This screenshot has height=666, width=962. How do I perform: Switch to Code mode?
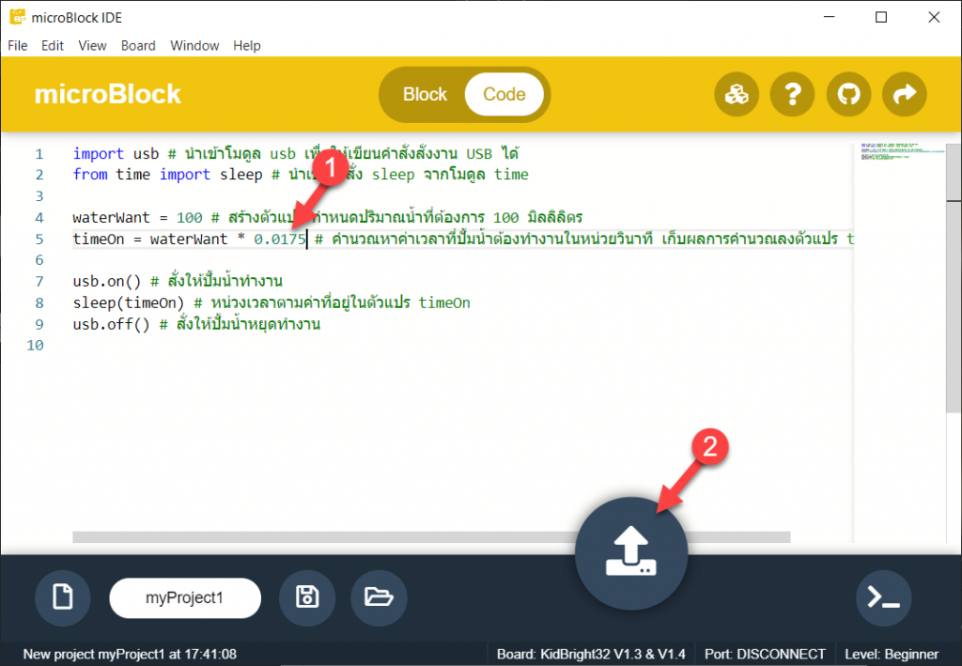tap(504, 95)
